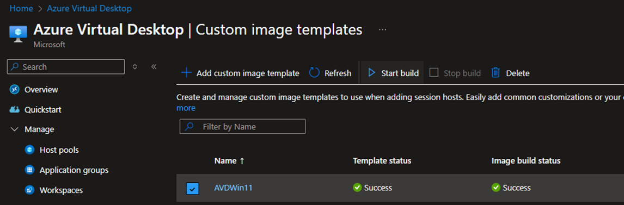The width and height of the screenshot is (624, 205).
Task: Start build for selected template
Action: [x=393, y=73]
